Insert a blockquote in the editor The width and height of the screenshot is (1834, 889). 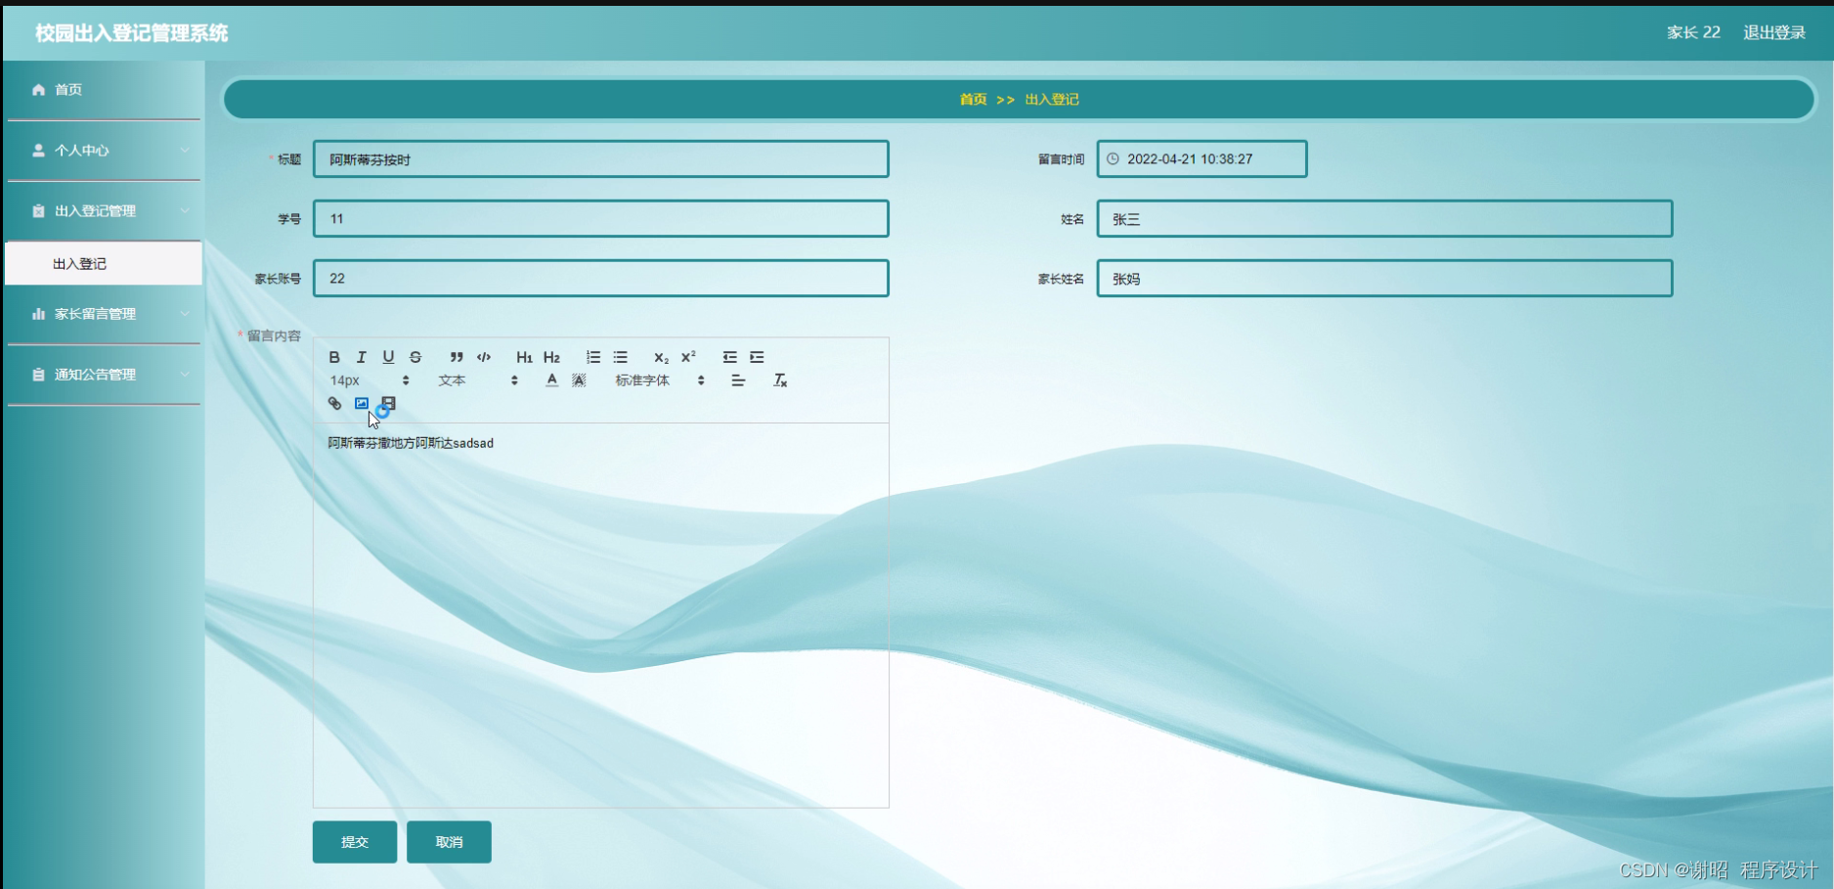click(456, 356)
